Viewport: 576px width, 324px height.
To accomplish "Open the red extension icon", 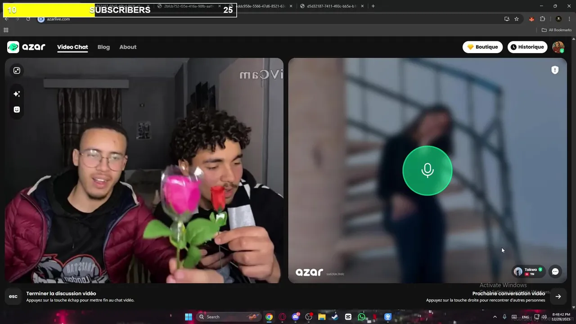I will [531, 19].
